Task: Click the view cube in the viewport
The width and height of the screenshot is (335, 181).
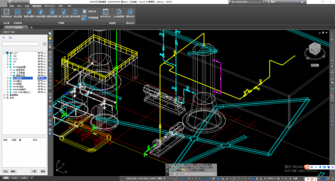Action: pyautogui.click(x=315, y=49)
